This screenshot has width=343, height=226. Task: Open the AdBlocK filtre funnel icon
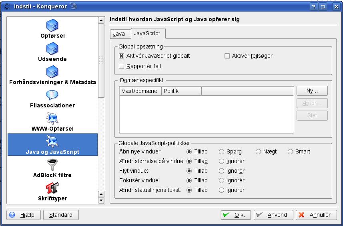pyautogui.click(x=52, y=165)
